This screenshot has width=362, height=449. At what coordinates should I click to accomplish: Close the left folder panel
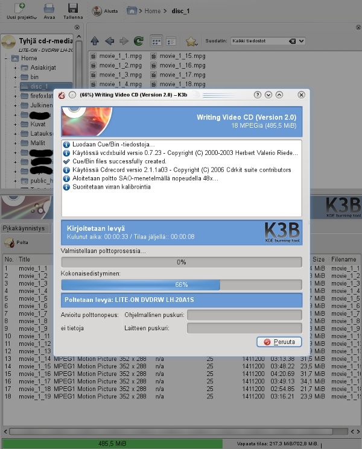coord(77,28)
